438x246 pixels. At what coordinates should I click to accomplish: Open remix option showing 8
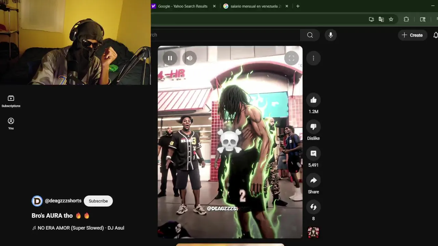[x=313, y=207]
